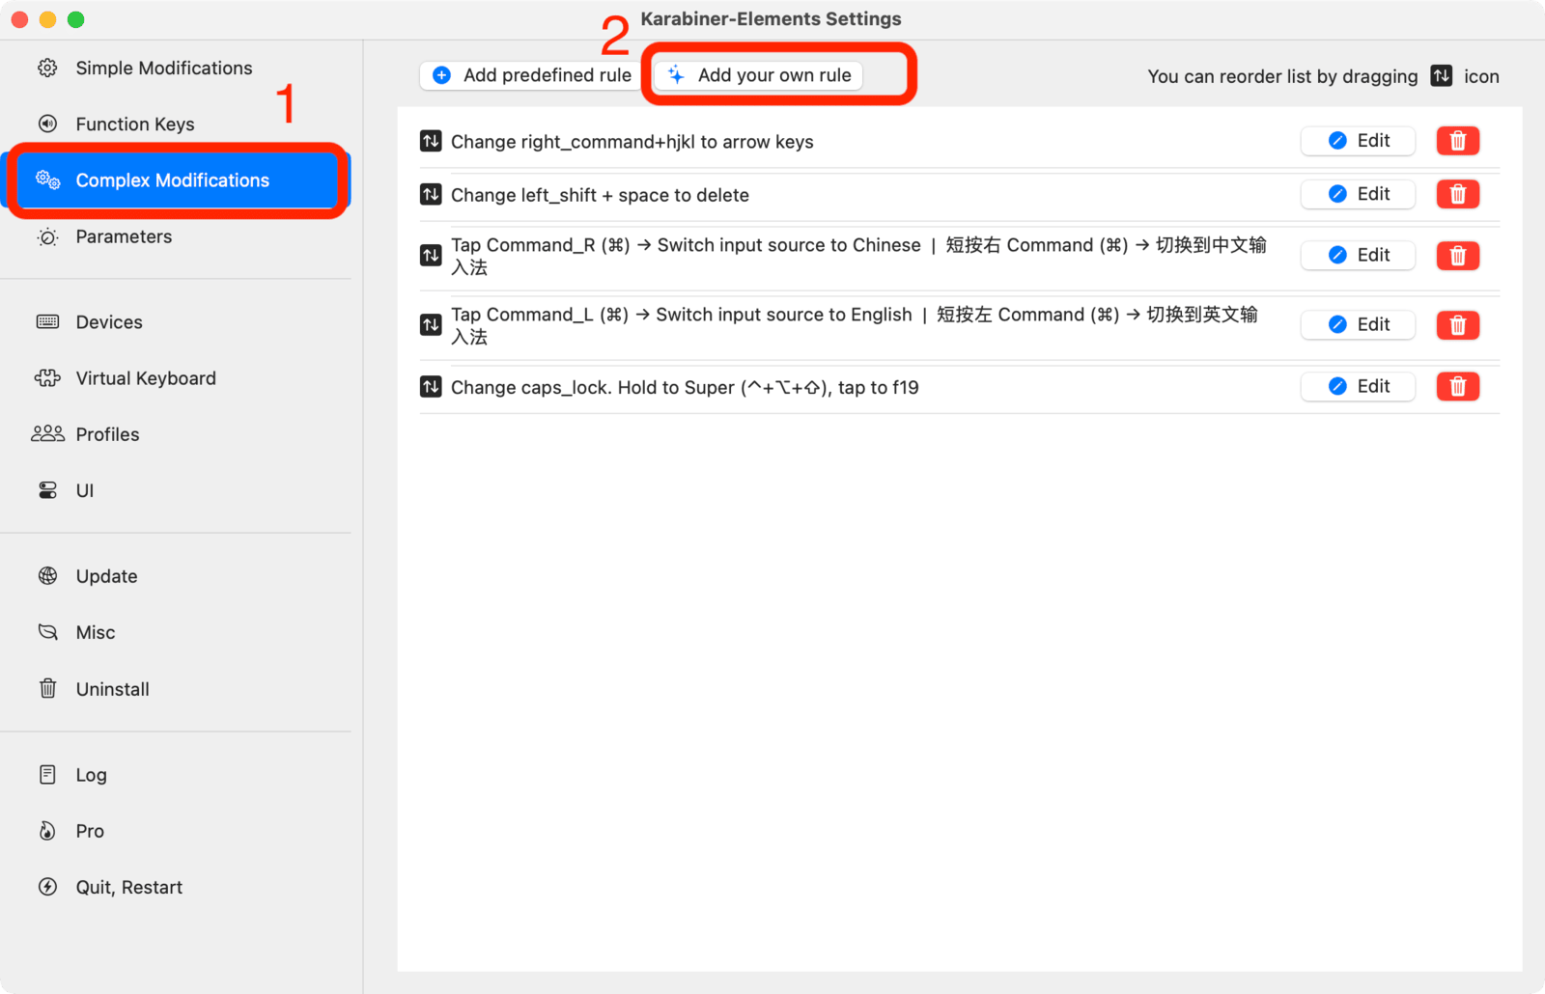Click rule text 'Change left_shift + space to delete'
This screenshot has height=994, width=1545.
(x=600, y=195)
